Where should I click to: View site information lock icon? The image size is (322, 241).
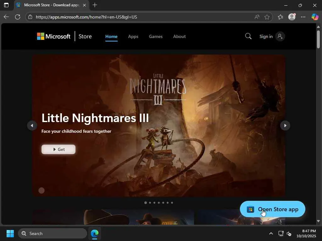click(30, 17)
